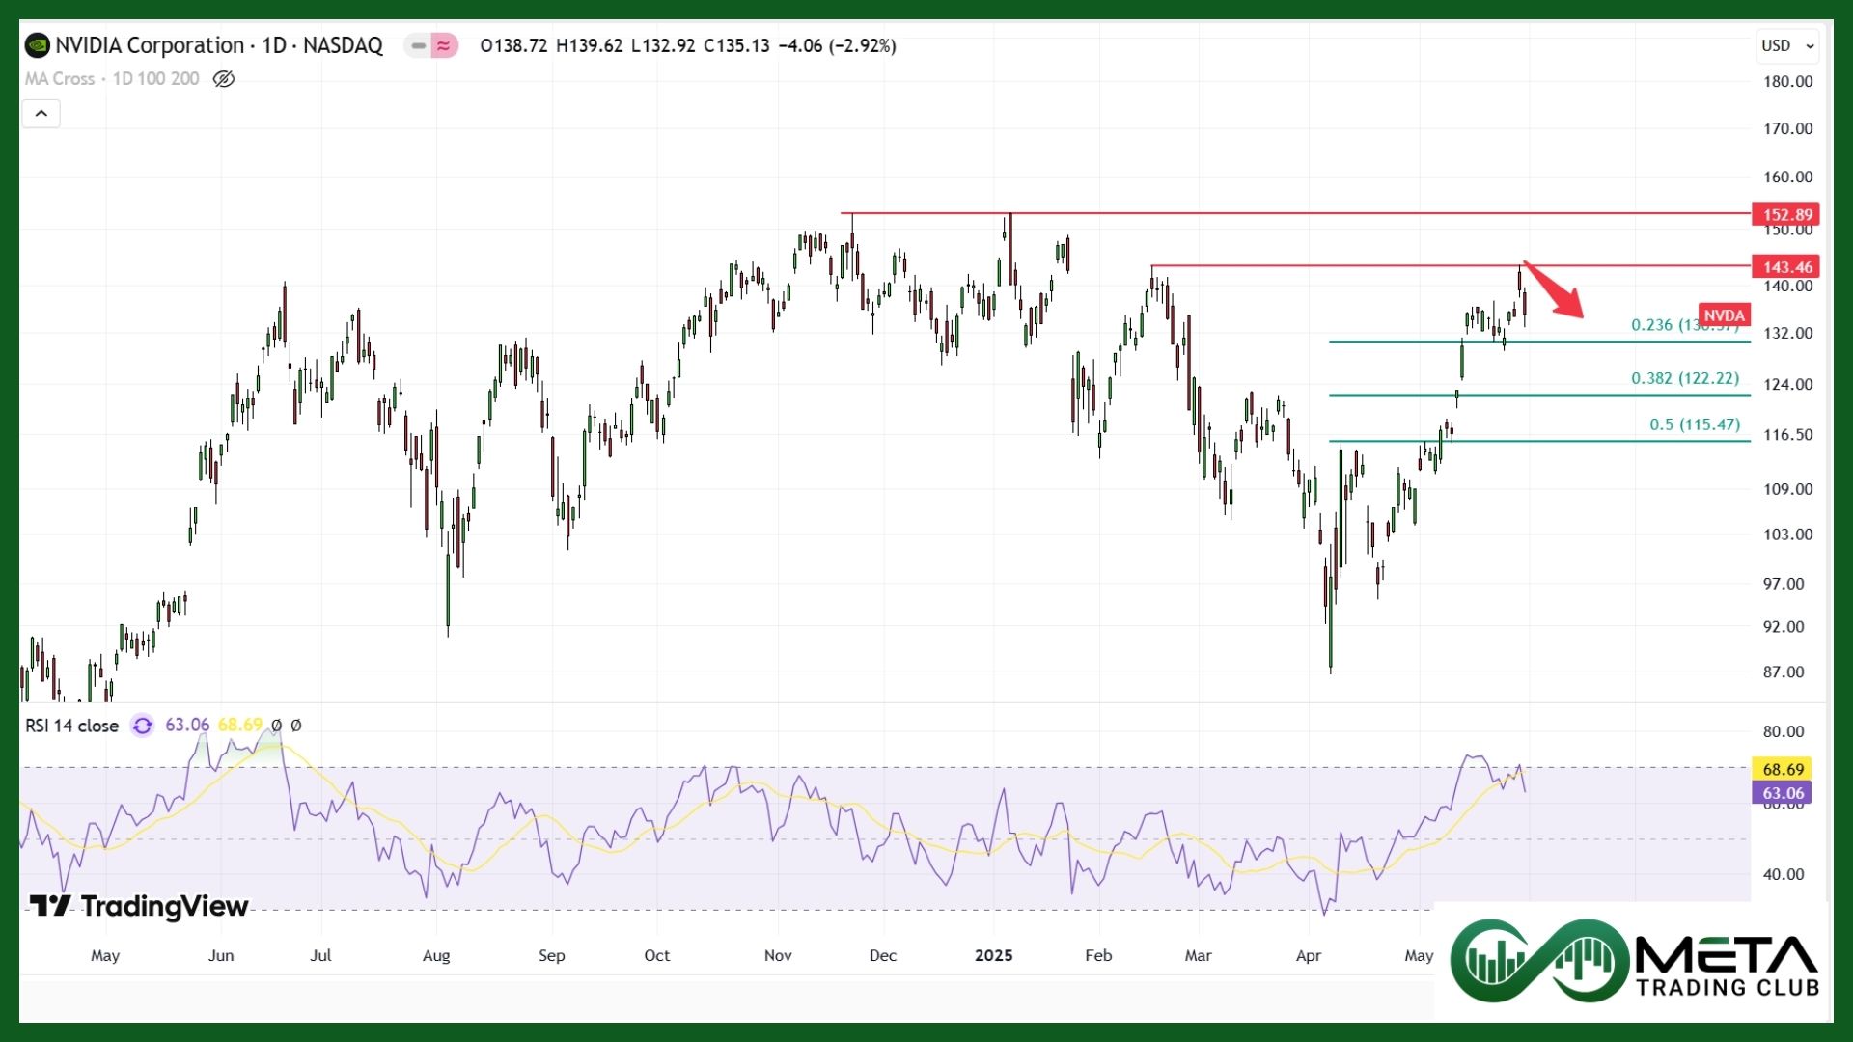Click the low price L132.92 value

click(x=663, y=45)
